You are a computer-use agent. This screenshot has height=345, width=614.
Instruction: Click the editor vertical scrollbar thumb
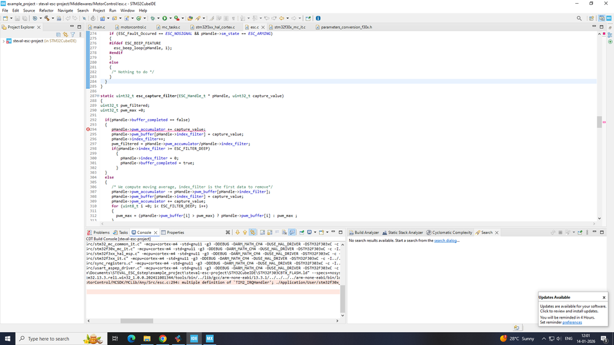pyautogui.click(x=599, y=122)
